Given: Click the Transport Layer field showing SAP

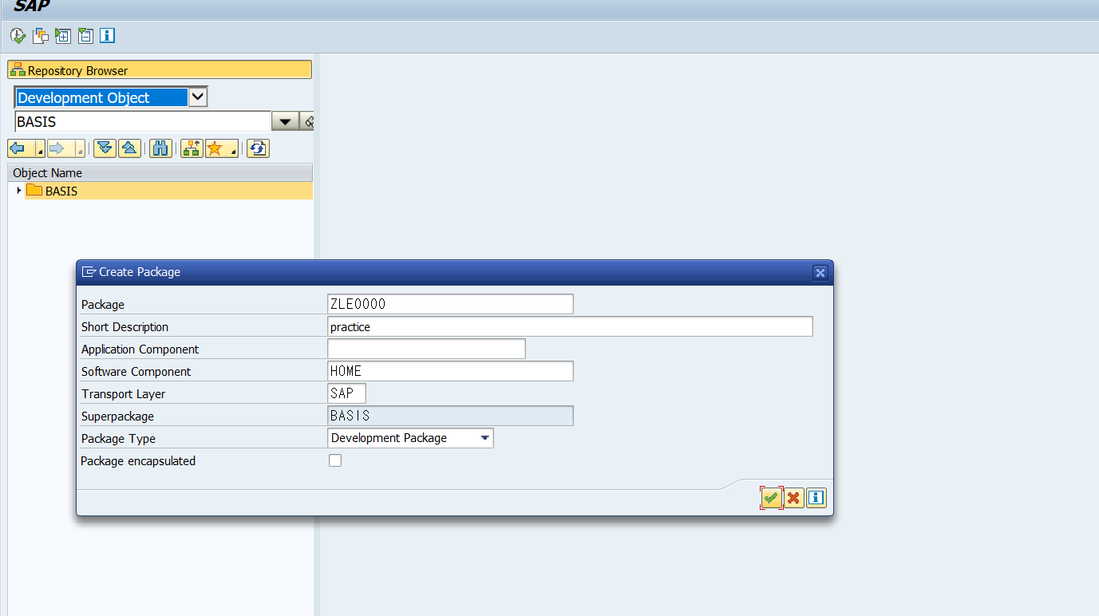Looking at the screenshot, I should (346, 393).
